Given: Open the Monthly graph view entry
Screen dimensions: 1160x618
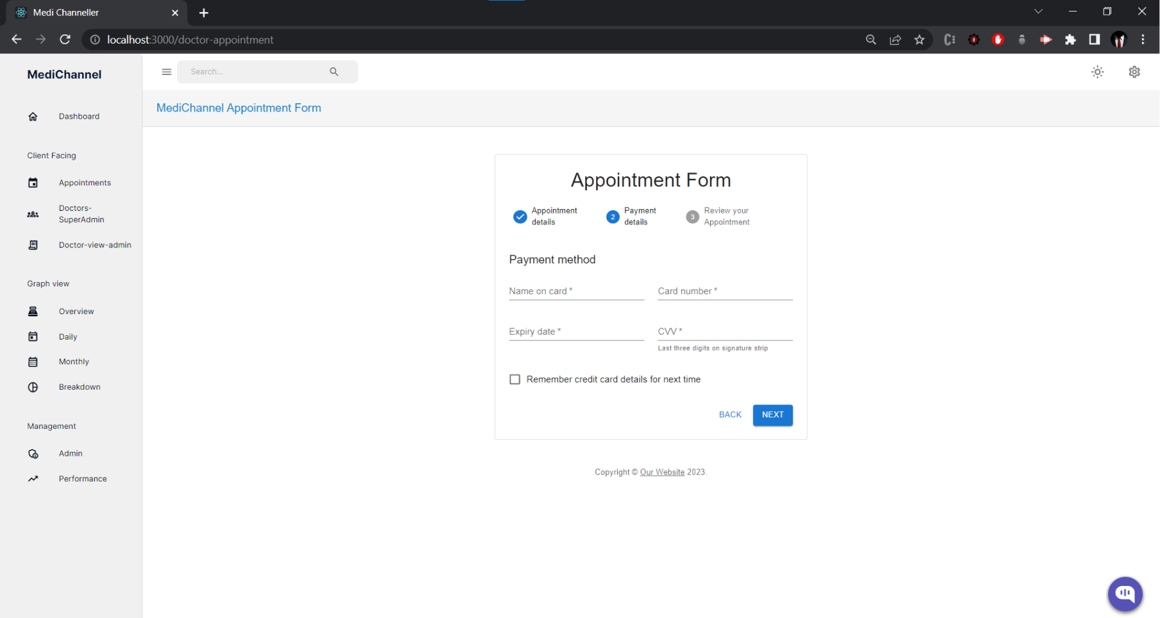Looking at the screenshot, I should tap(74, 362).
